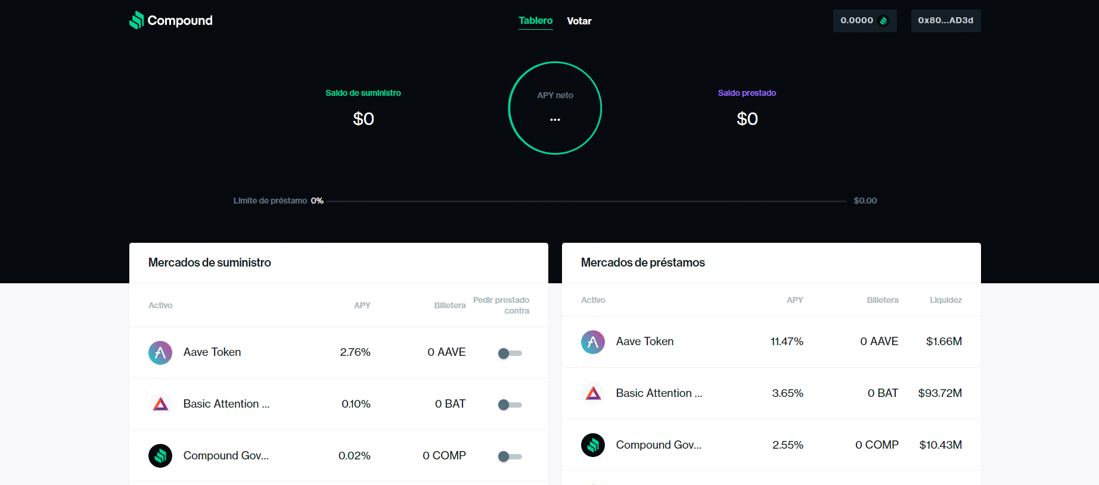Click 0 AAVE wallet balance in borrow markets
Viewport: 1099px width, 485px height.
[879, 342]
